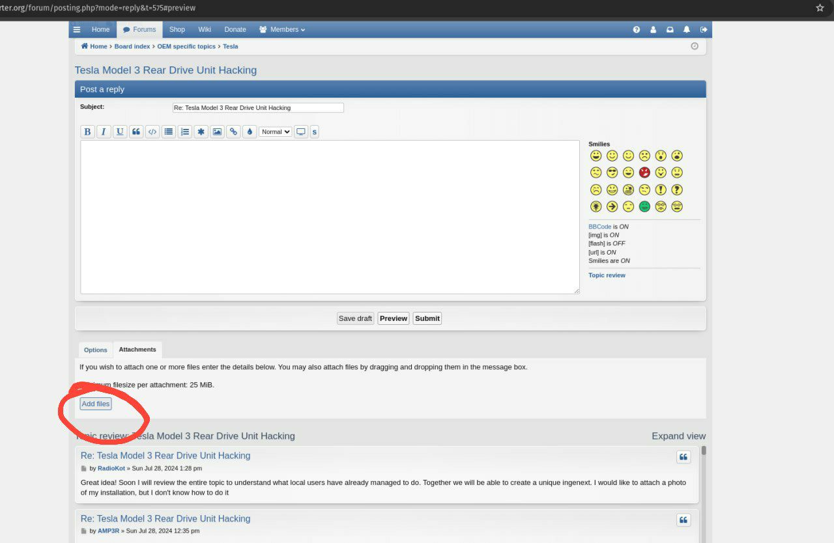834x543 pixels.
Task: Click into the reply message text area
Action: pos(330,217)
